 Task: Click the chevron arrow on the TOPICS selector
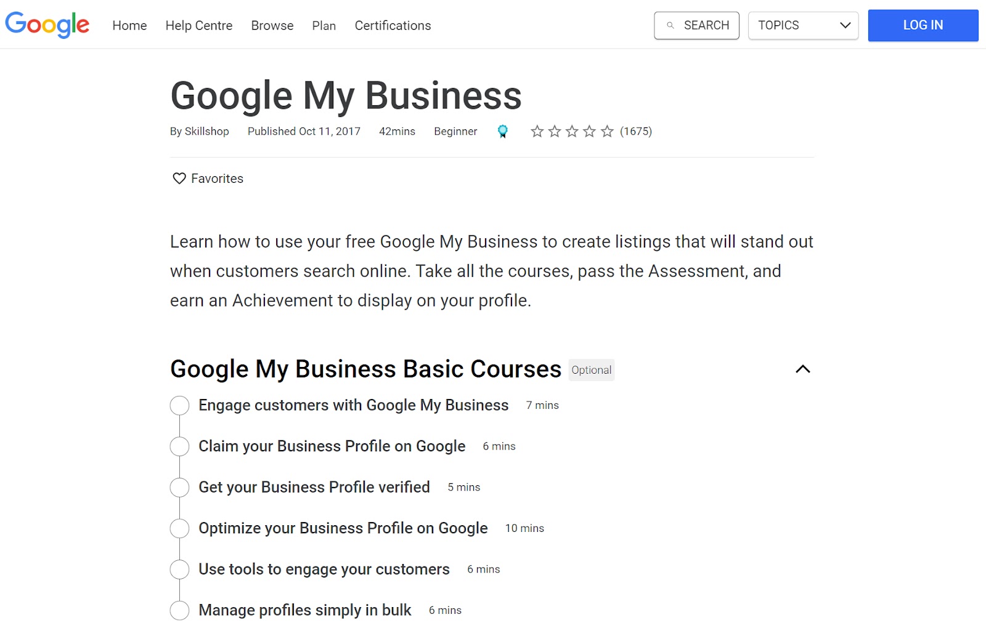tap(844, 26)
